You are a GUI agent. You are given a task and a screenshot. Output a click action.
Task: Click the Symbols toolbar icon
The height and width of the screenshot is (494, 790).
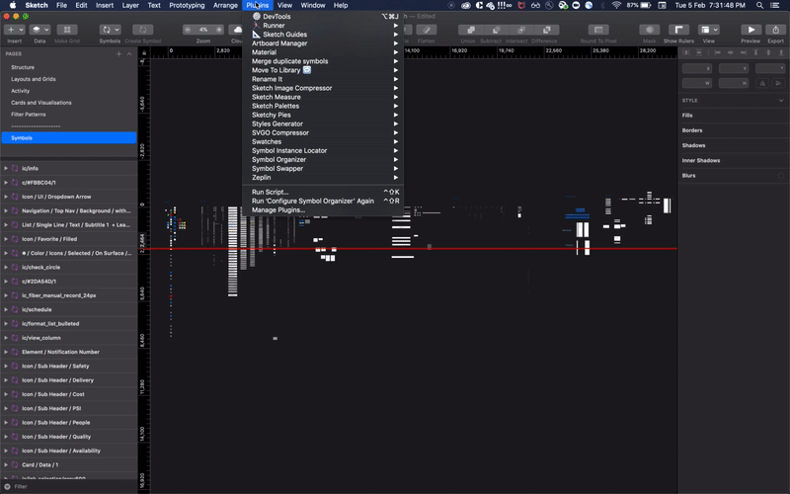[x=110, y=30]
